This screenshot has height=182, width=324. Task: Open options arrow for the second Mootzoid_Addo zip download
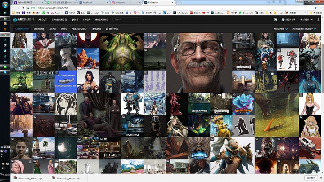[x=84, y=178]
